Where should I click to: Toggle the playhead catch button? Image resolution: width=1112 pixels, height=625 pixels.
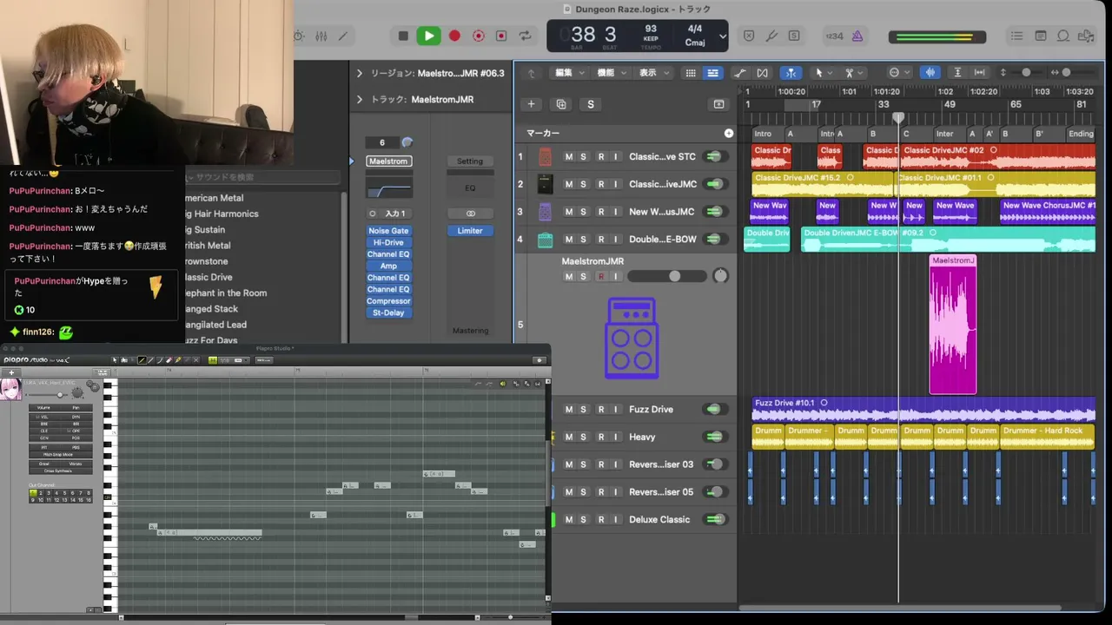click(791, 73)
